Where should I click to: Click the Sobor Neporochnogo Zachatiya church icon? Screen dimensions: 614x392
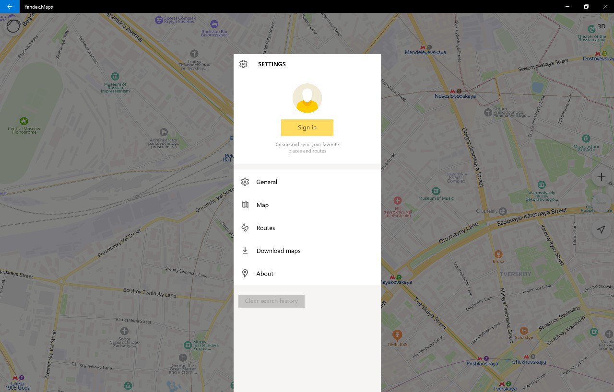tap(124, 331)
